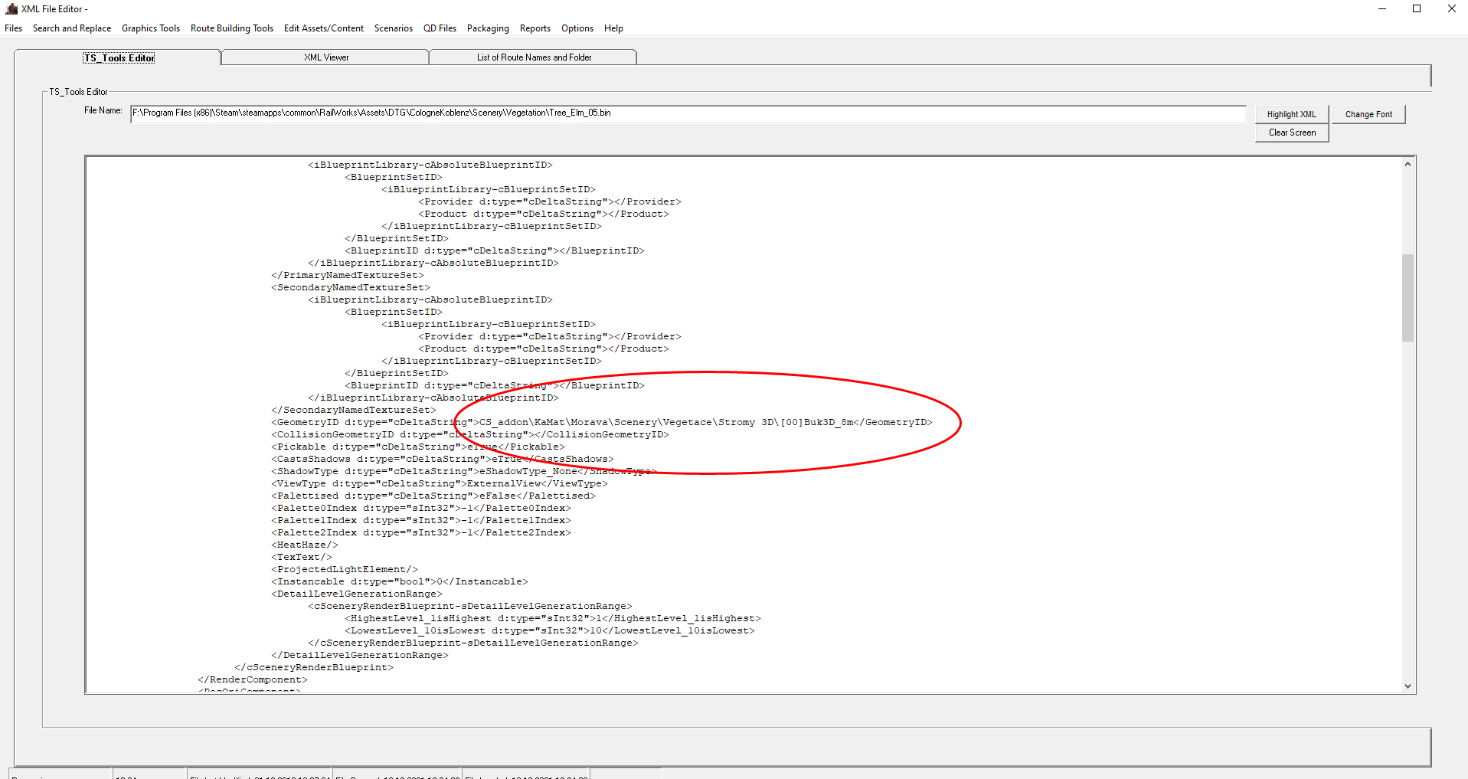Click the closing cSceneryRenderBlueprint tag
1468x779 pixels.
tap(314, 667)
